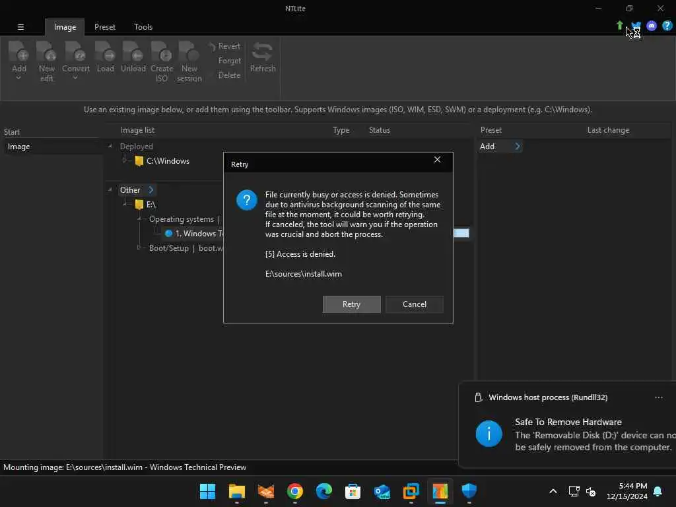Open Microsoft Store from taskbar
The width and height of the screenshot is (676, 507).
point(353,491)
